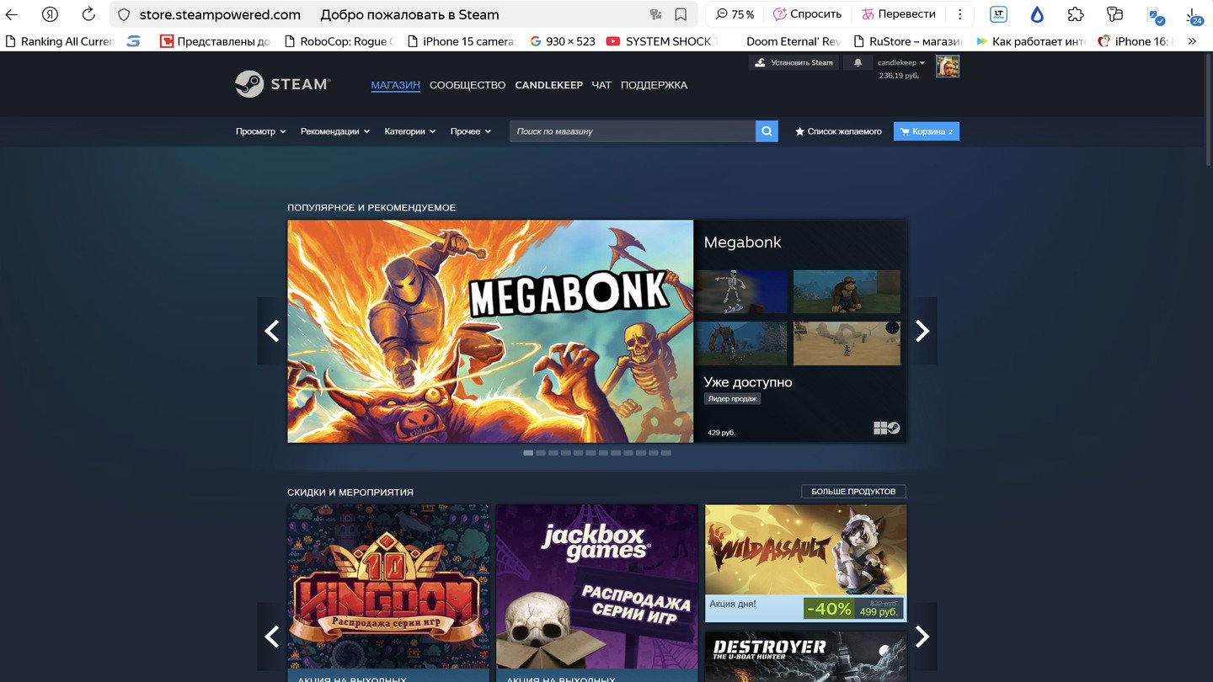This screenshot has height=682, width=1213.
Task: Open the Корзина cart button
Action: (926, 131)
